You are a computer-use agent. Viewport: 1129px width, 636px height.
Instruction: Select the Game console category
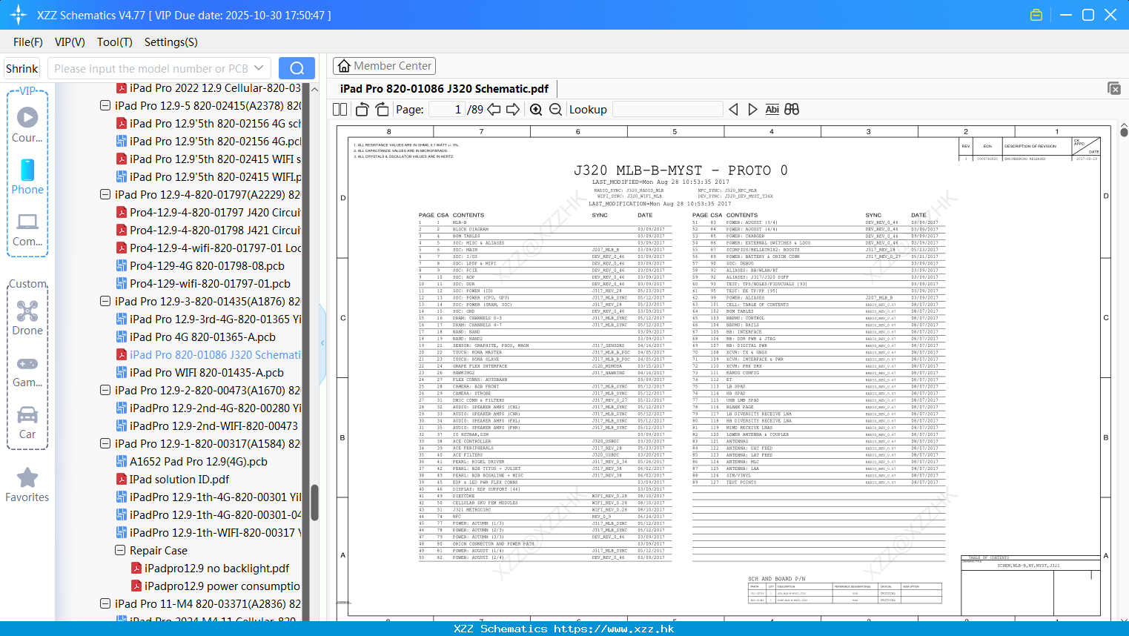point(27,371)
